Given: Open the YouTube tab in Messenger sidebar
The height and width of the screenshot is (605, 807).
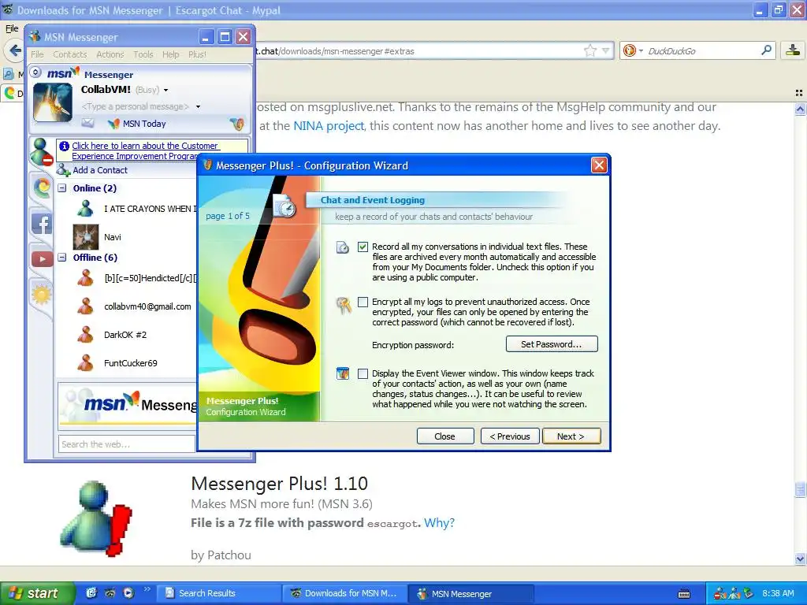Looking at the screenshot, I should [42, 258].
